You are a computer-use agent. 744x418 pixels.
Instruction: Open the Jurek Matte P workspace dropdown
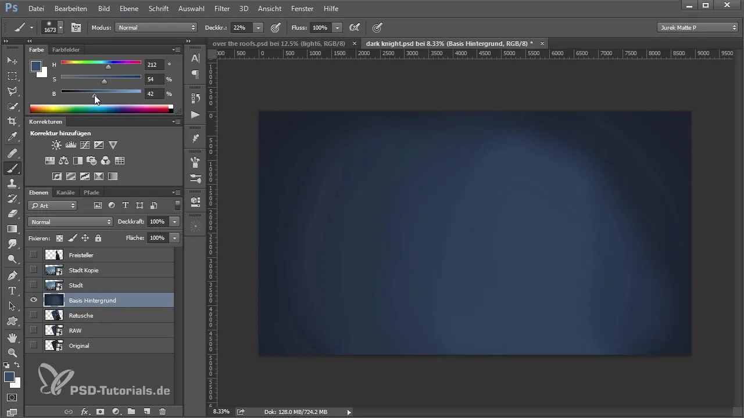[697, 27]
